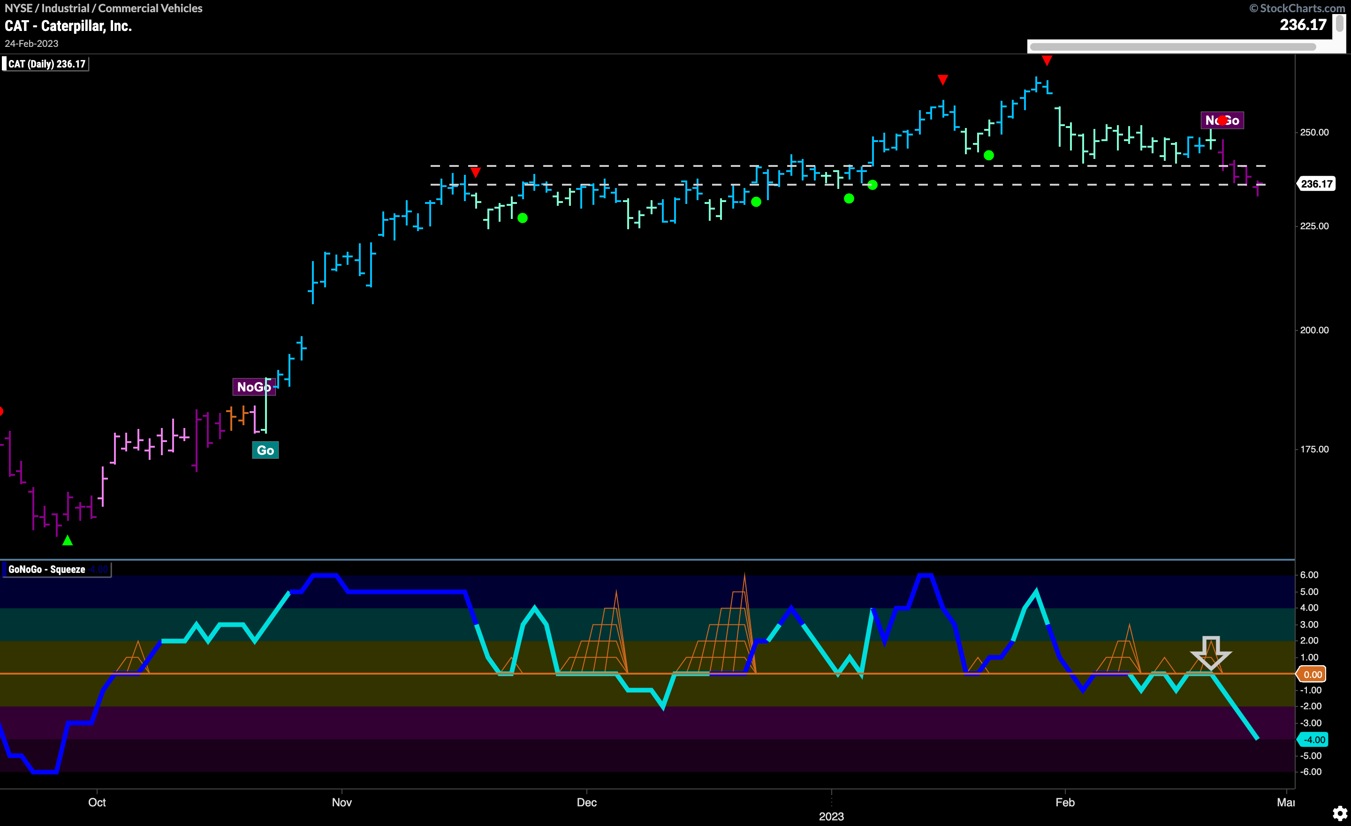Screen dimensions: 1351x826
Task: Click green circle marker in late December
Action: [x=756, y=202]
